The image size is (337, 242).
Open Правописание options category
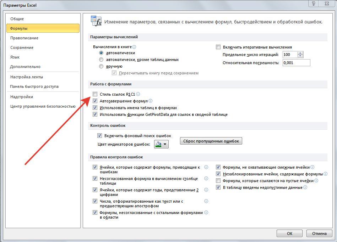[x=43, y=38]
